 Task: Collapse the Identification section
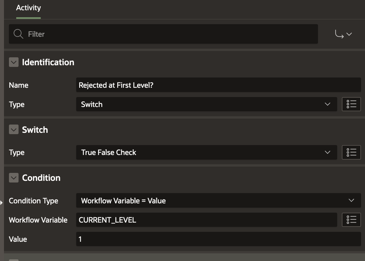(x=14, y=62)
